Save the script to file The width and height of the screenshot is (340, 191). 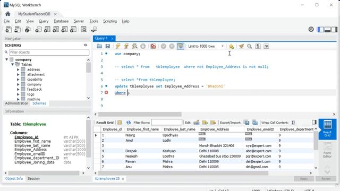click(107, 46)
